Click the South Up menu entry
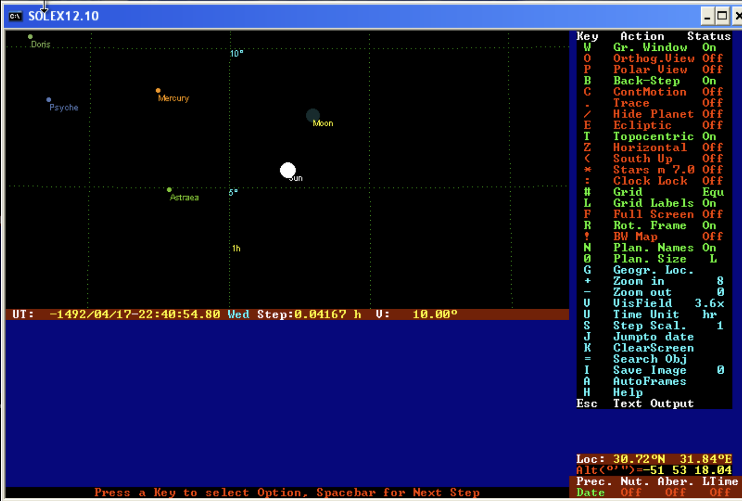This screenshot has height=501, width=742. click(x=654, y=158)
